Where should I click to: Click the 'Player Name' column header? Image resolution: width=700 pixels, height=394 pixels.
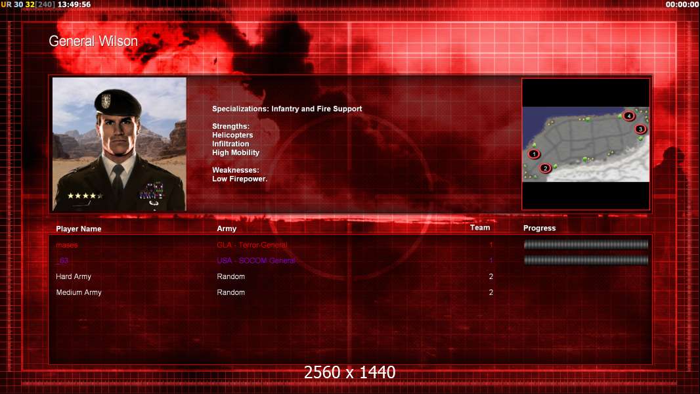pyautogui.click(x=79, y=229)
